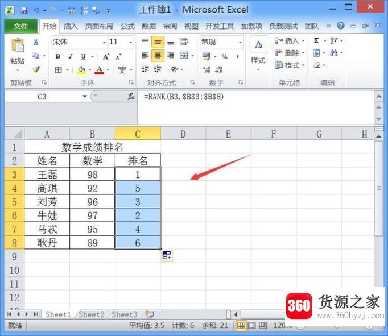
Task: Click the Decrease Indent icon
Action: (145, 69)
